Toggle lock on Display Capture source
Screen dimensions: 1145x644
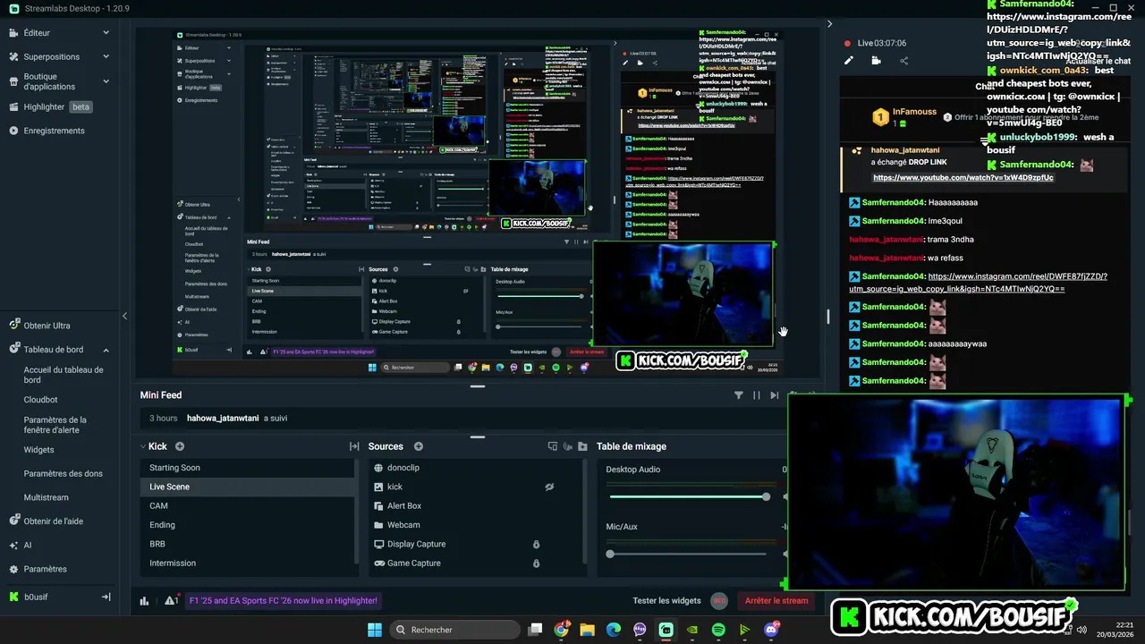click(536, 544)
